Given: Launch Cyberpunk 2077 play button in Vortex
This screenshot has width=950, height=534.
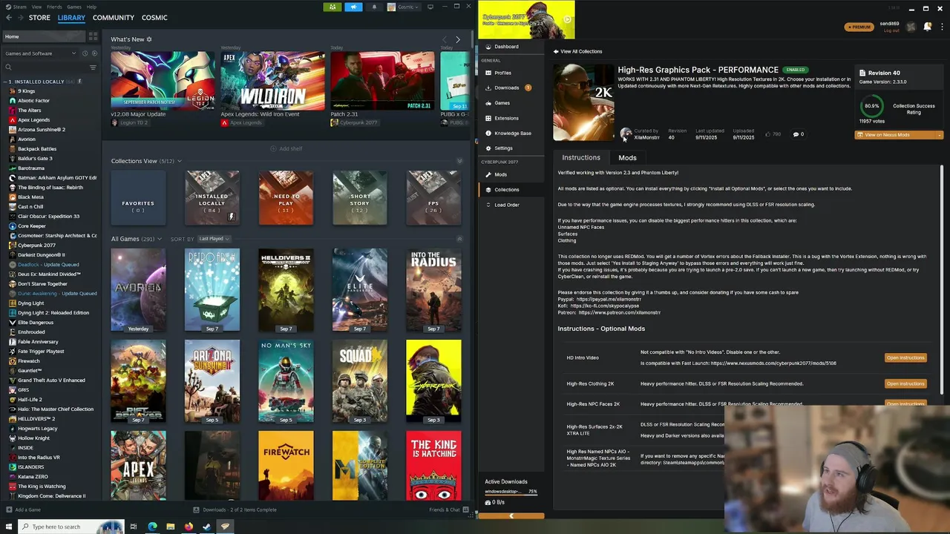Looking at the screenshot, I should point(567,20).
